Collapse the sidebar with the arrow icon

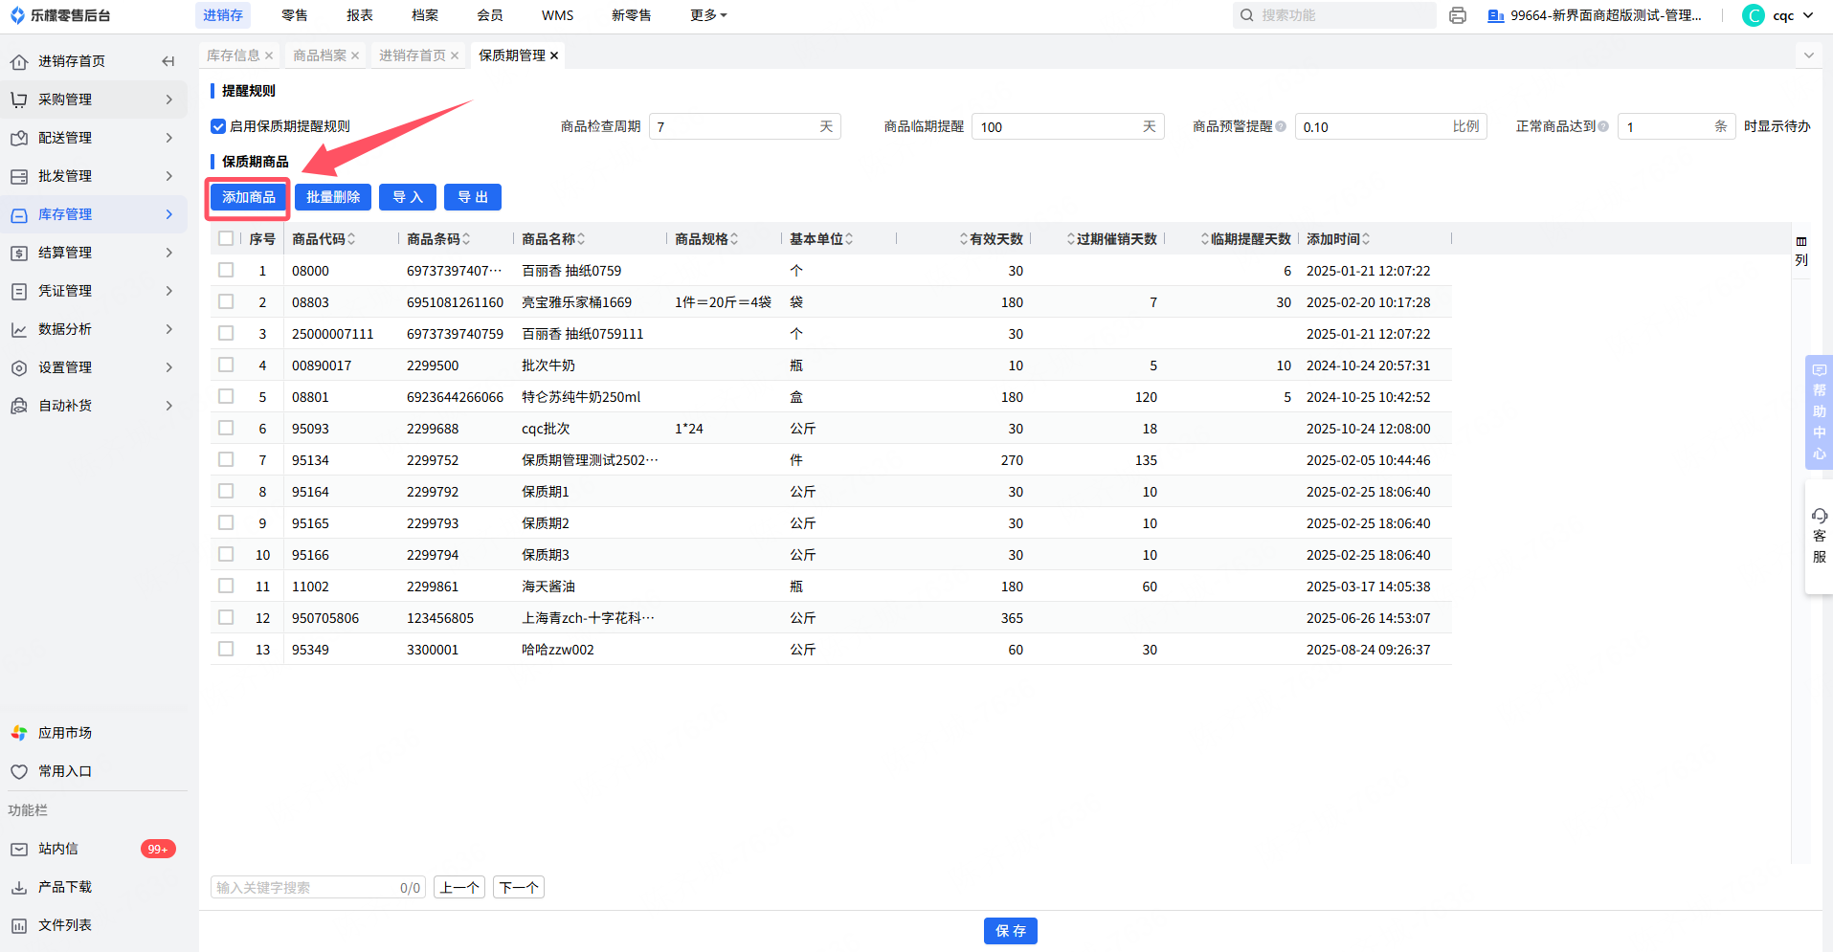(x=168, y=61)
